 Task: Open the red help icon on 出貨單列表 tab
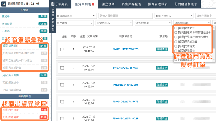click(93, 4)
